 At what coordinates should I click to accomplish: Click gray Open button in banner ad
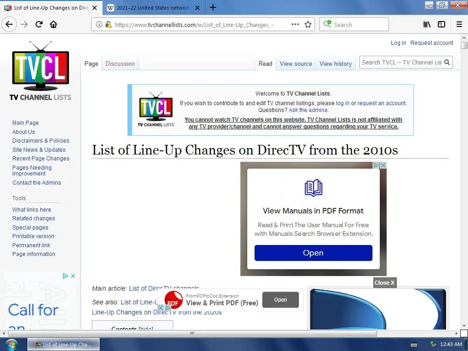click(x=281, y=300)
